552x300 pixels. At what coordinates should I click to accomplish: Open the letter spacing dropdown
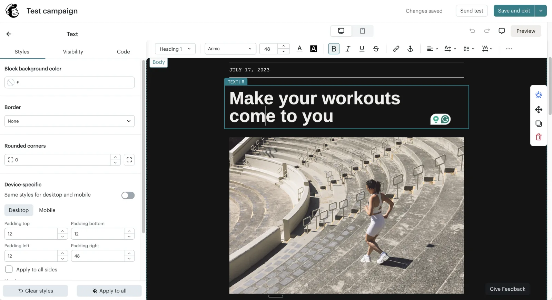[487, 49]
